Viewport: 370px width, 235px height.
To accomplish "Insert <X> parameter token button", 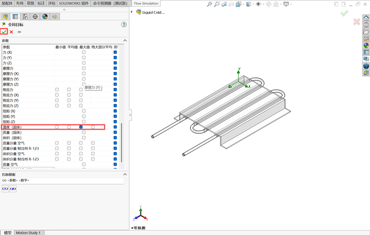I will pyautogui.click(x=5, y=189).
